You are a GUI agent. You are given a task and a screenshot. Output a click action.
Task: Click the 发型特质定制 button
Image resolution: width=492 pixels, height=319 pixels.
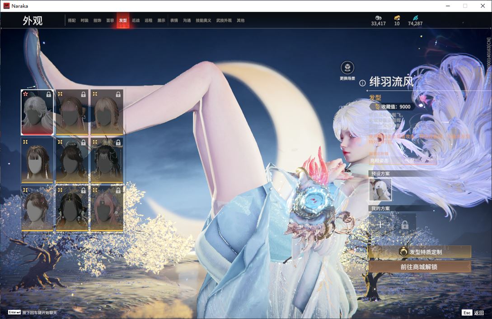tap(420, 252)
